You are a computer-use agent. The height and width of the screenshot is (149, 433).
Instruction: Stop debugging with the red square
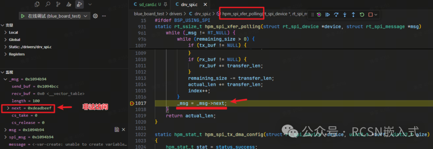coord(370,14)
